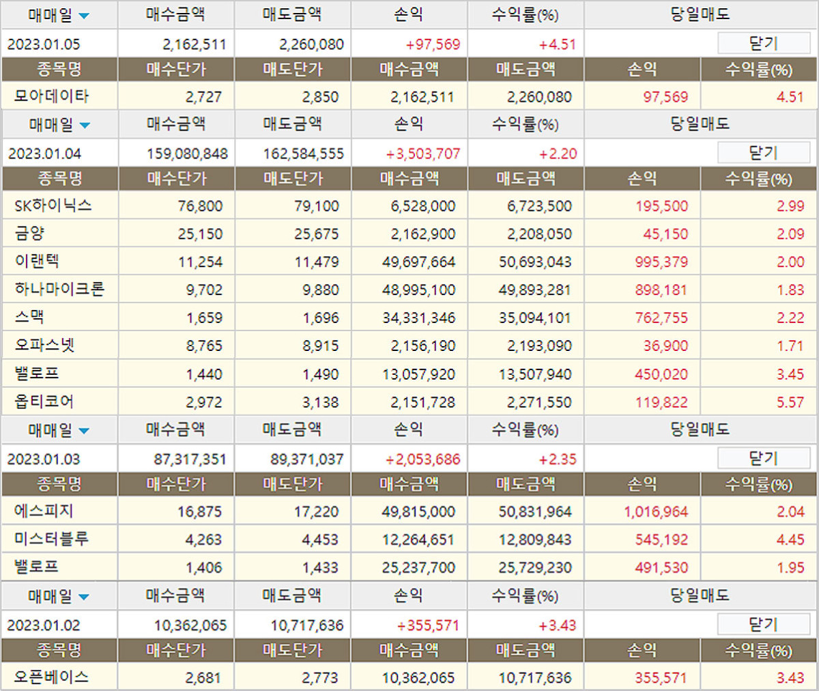Select the 모아데이타 stock row

(x=51, y=96)
